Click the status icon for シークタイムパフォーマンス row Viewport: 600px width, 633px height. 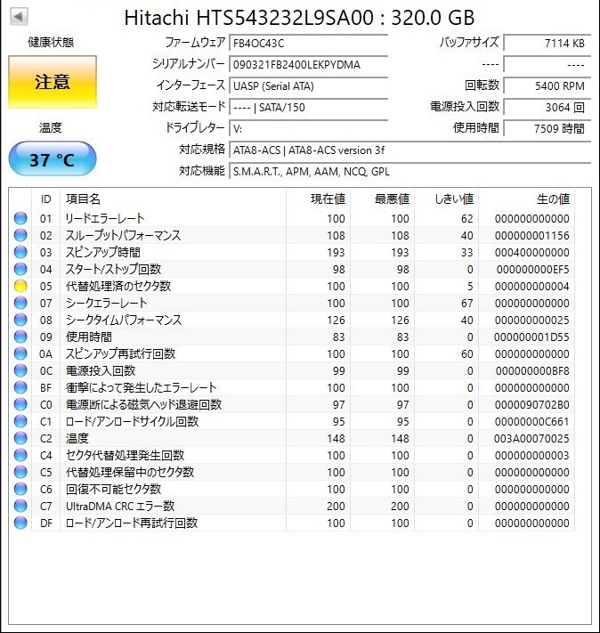[20, 320]
